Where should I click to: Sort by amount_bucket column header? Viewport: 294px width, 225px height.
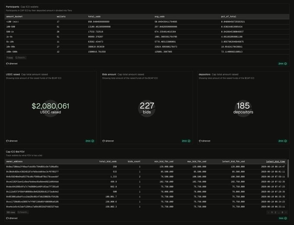coord(14,17)
